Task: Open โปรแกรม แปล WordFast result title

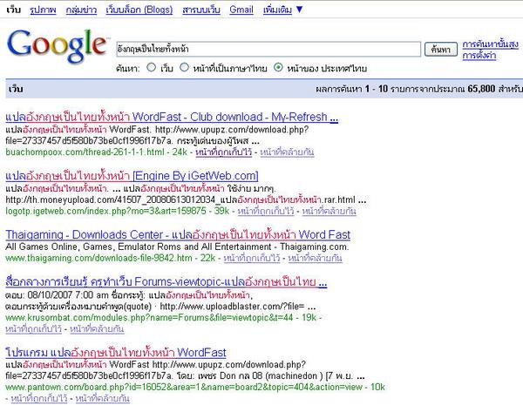Action: [x=116, y=353]
